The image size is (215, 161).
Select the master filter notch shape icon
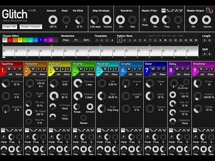181,11
